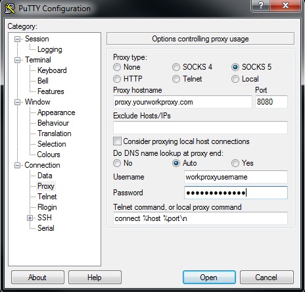The height and width of the screenshot is (292, 305).
Task: Open the Connection category
Action: pyautogui.click(x=42, y=165)
